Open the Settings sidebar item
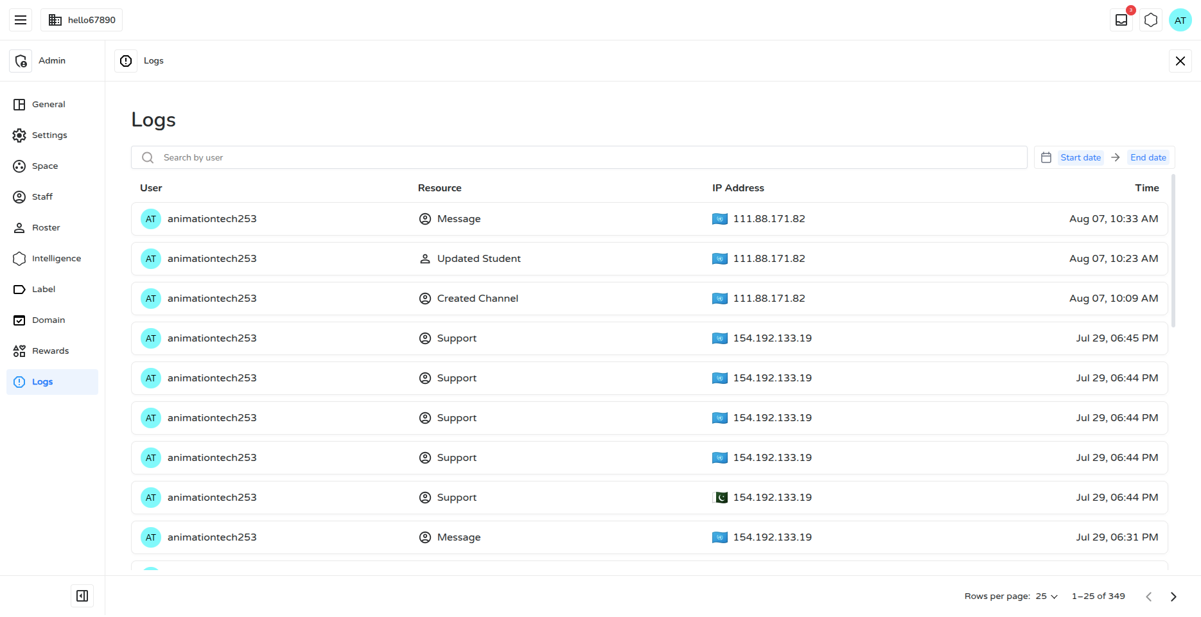This screenshot has width=1201, height=617. [x=52, y=135]
